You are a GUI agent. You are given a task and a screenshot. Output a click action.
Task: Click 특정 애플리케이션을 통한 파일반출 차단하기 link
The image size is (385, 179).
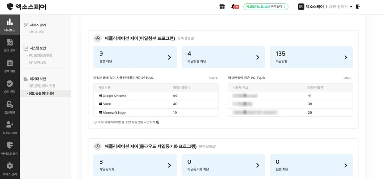pyautogui.click(x=126, y=122)
